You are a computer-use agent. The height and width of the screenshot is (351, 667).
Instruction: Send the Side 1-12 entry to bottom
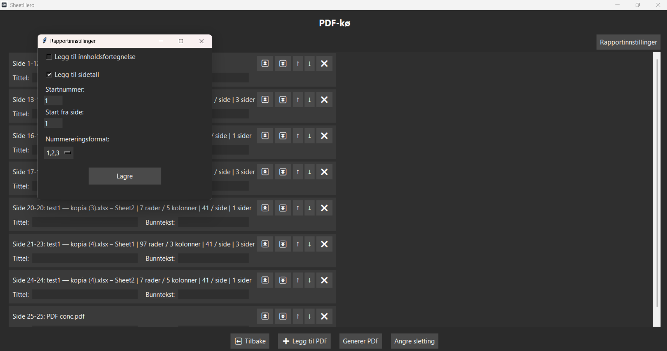283,63
